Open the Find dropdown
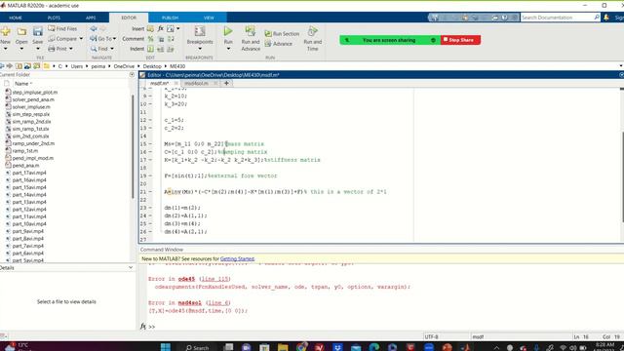This screenshot has height=351, width=624. pos(112,49)
